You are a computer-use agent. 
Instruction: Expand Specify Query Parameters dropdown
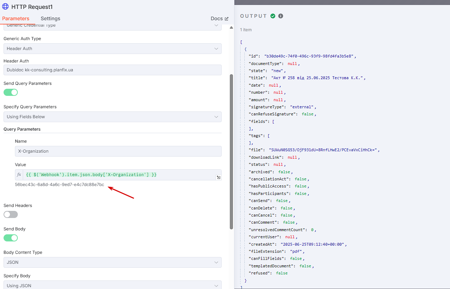112,117
